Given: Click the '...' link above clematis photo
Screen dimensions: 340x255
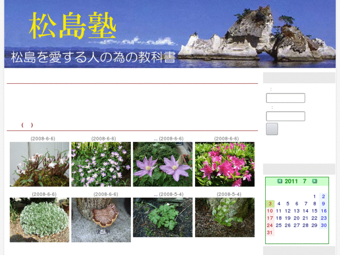Looking at the screenshot, I should 156,139.
